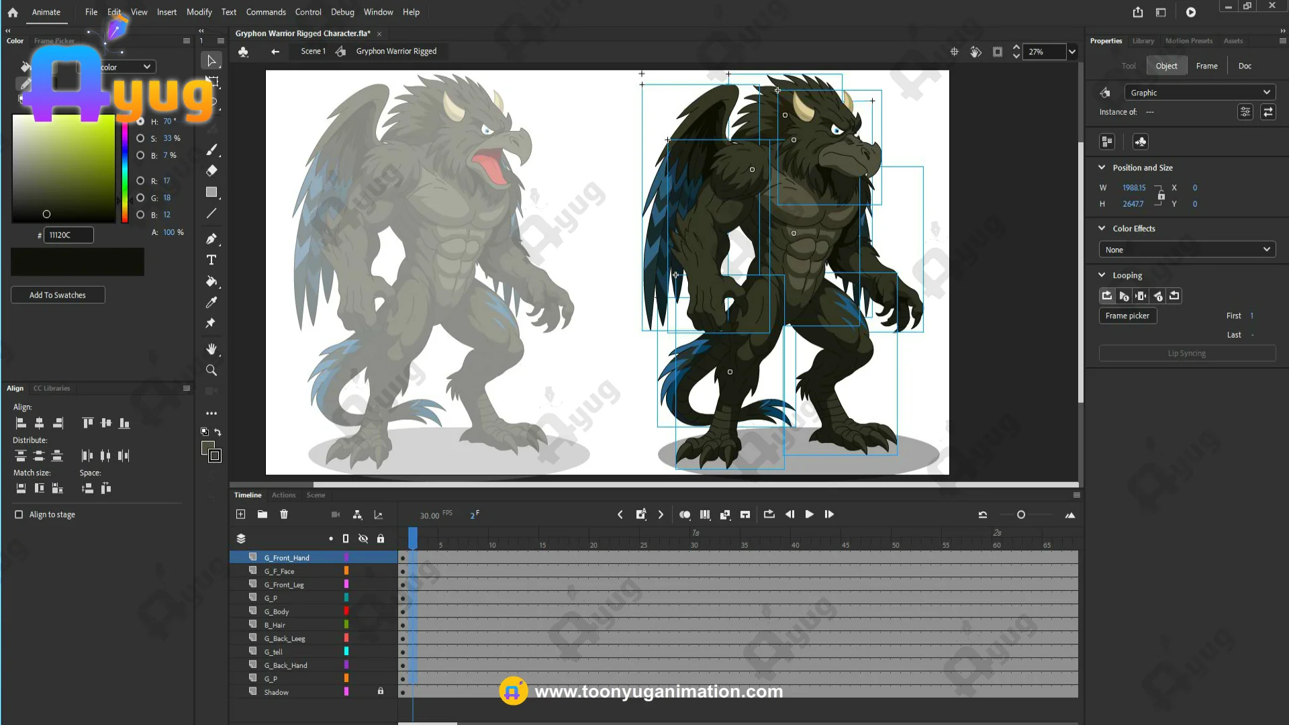Select the Zoom magnifier tool

[211, 371]
